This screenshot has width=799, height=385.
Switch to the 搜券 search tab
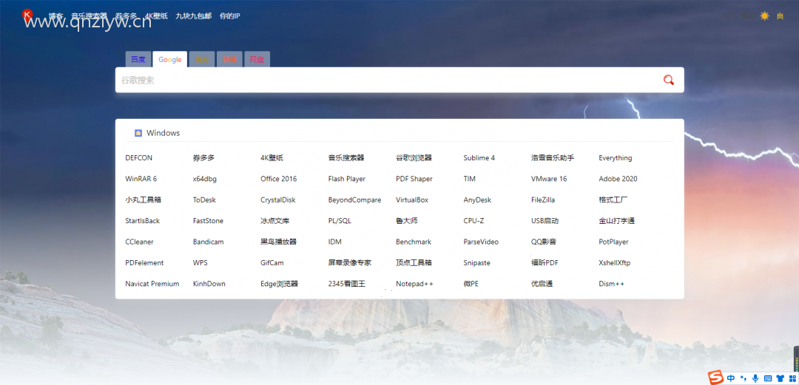[202, 60]
